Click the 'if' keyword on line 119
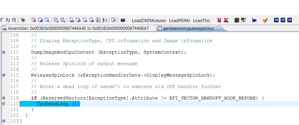The image size is (299, 125). coord(34,98)
